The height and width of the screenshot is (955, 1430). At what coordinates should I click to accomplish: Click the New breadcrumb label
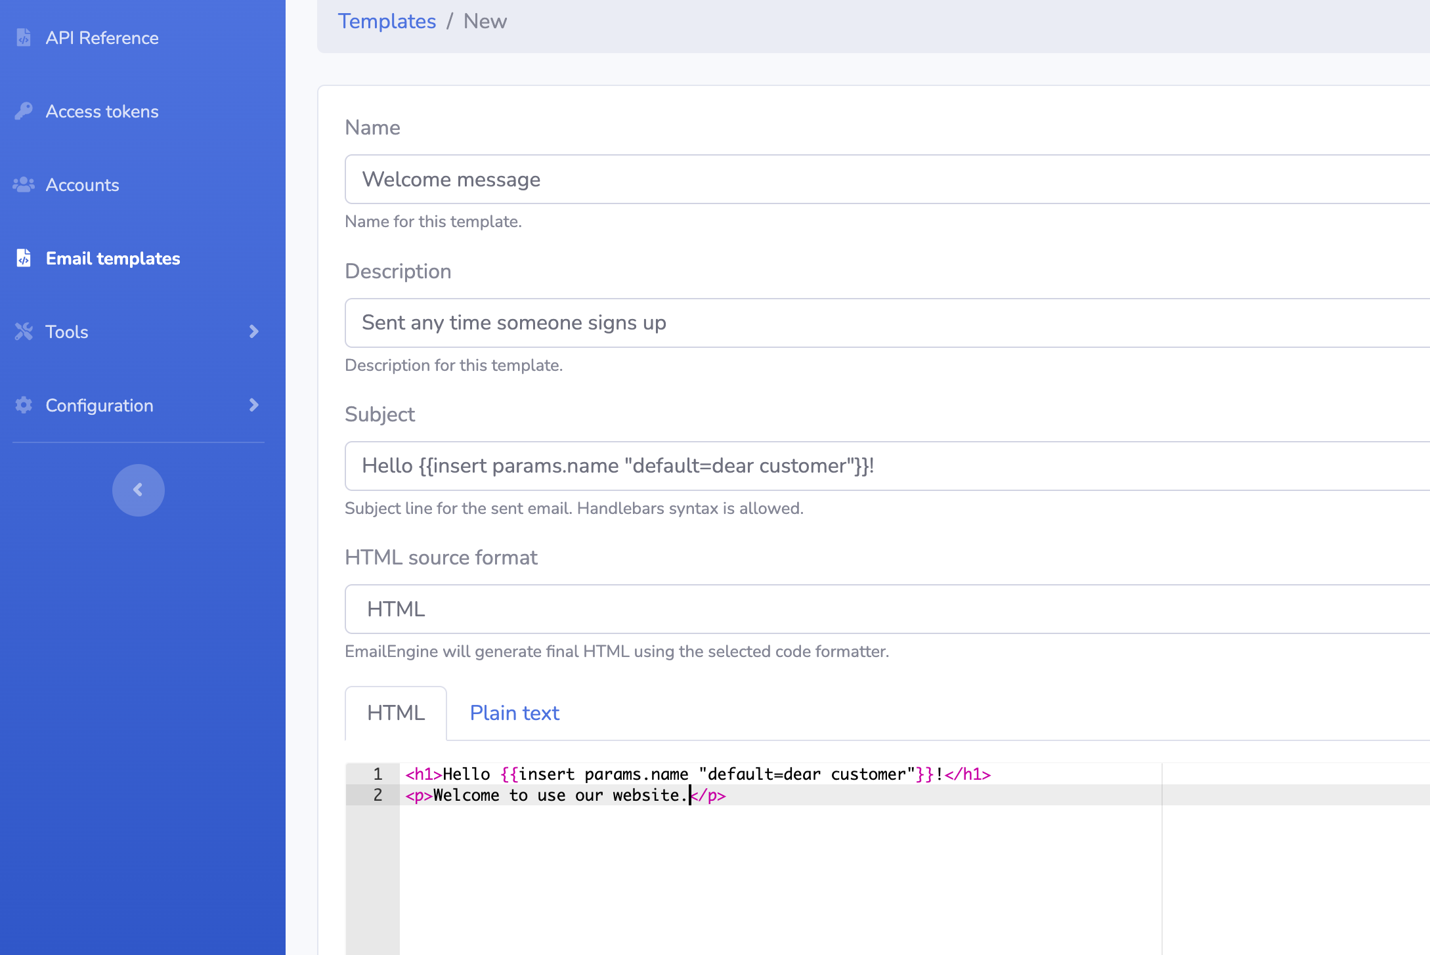pyautogui.click(x=485, y=21)
